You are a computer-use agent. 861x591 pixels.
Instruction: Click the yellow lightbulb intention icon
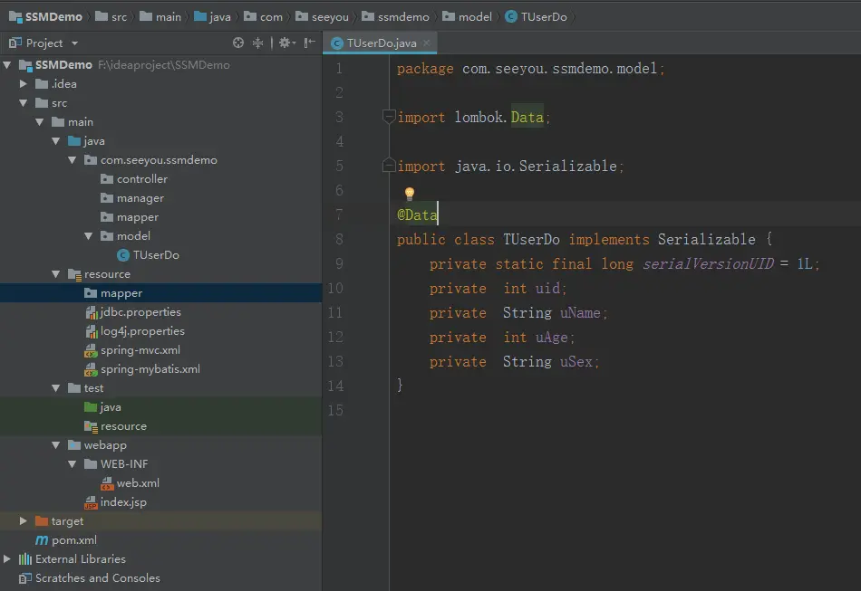coord(409,194)
